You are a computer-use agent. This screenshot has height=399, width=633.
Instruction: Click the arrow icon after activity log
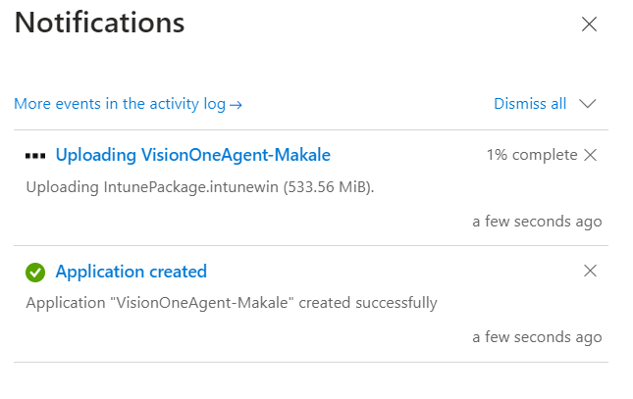tap(236, 105)
